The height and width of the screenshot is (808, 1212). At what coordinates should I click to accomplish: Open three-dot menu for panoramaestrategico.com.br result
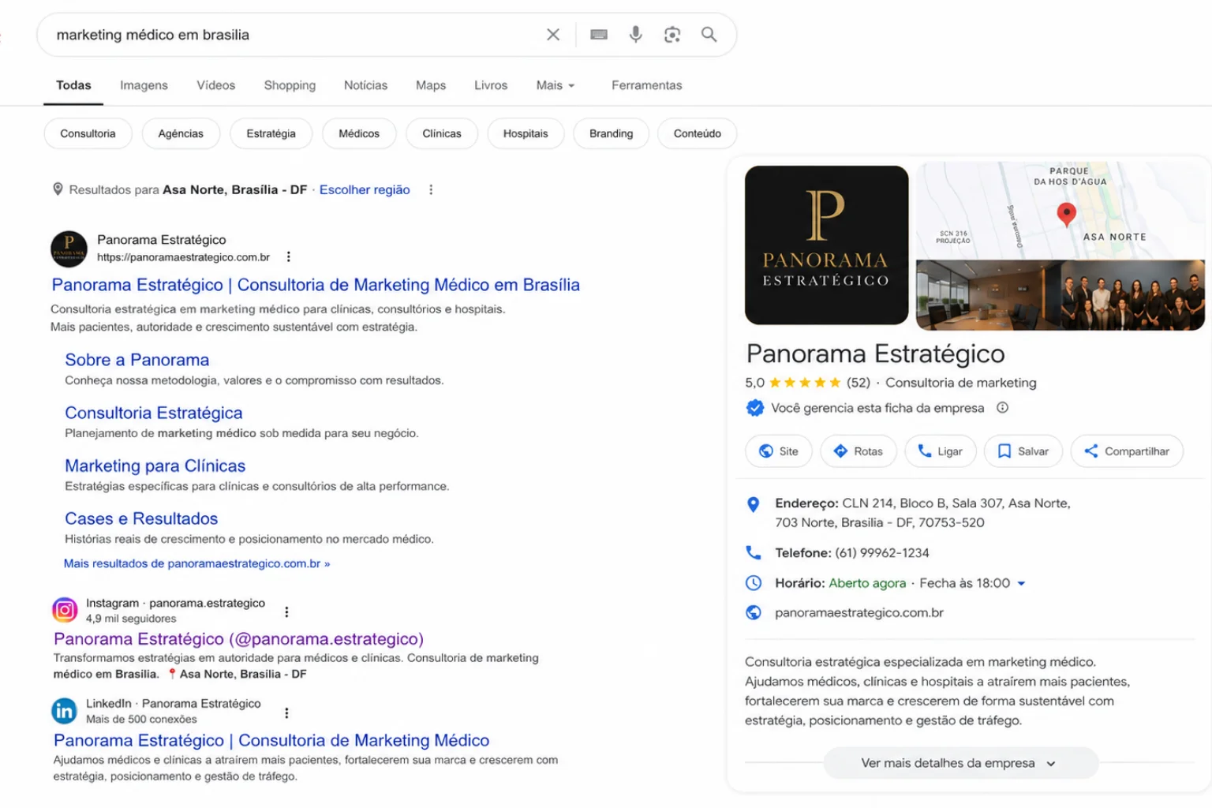pos(289,256)
